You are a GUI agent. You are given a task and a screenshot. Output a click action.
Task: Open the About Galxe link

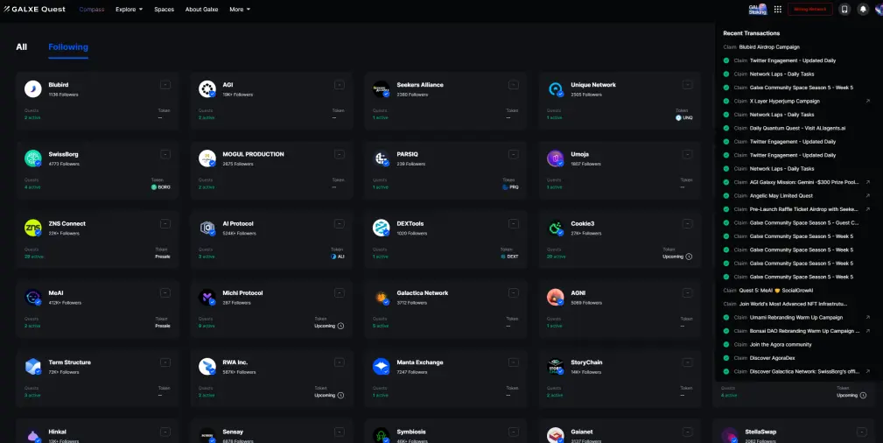pyautogui.click(x=201, y=9)
